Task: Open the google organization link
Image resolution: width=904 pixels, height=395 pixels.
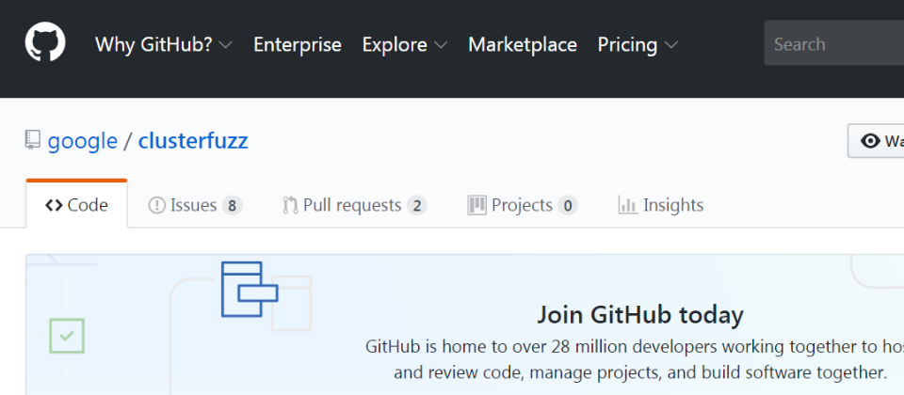Action: click(x=83, y=140)
